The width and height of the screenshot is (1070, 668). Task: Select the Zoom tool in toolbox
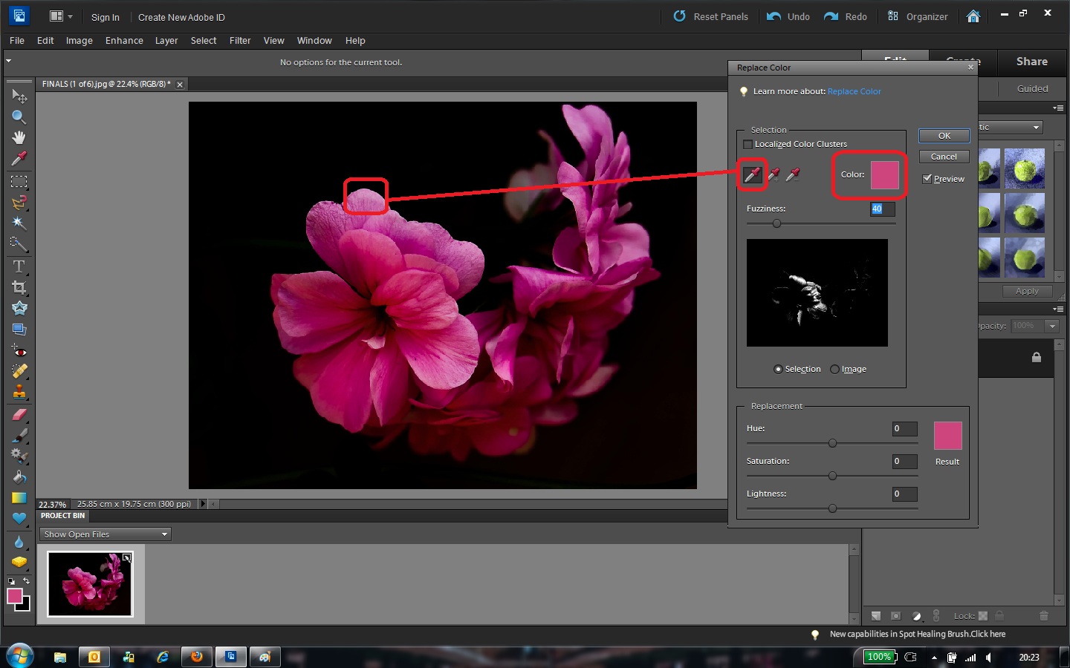click(x=19, y=117)
